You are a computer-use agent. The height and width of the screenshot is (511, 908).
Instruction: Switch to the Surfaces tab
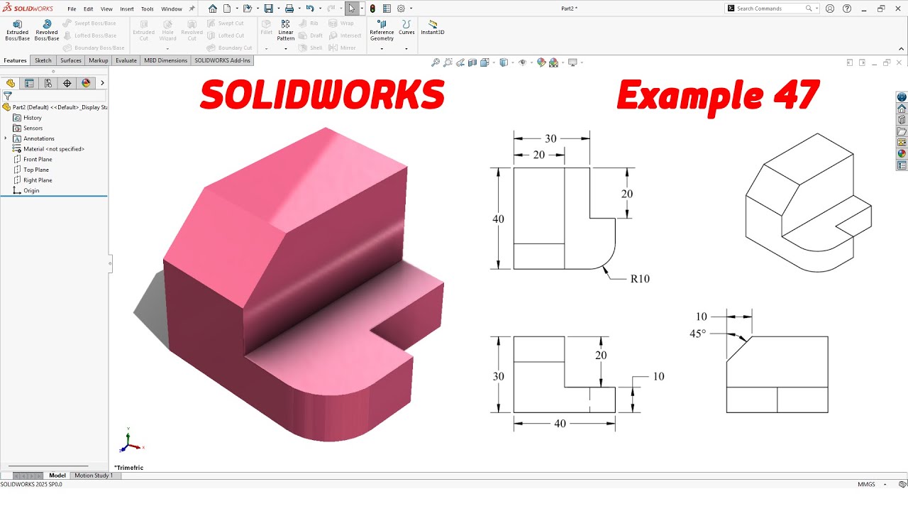(71, 60)
